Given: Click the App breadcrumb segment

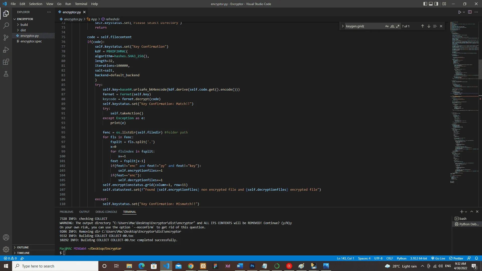Looking at the screenshot, I should (x=92, y=19).
